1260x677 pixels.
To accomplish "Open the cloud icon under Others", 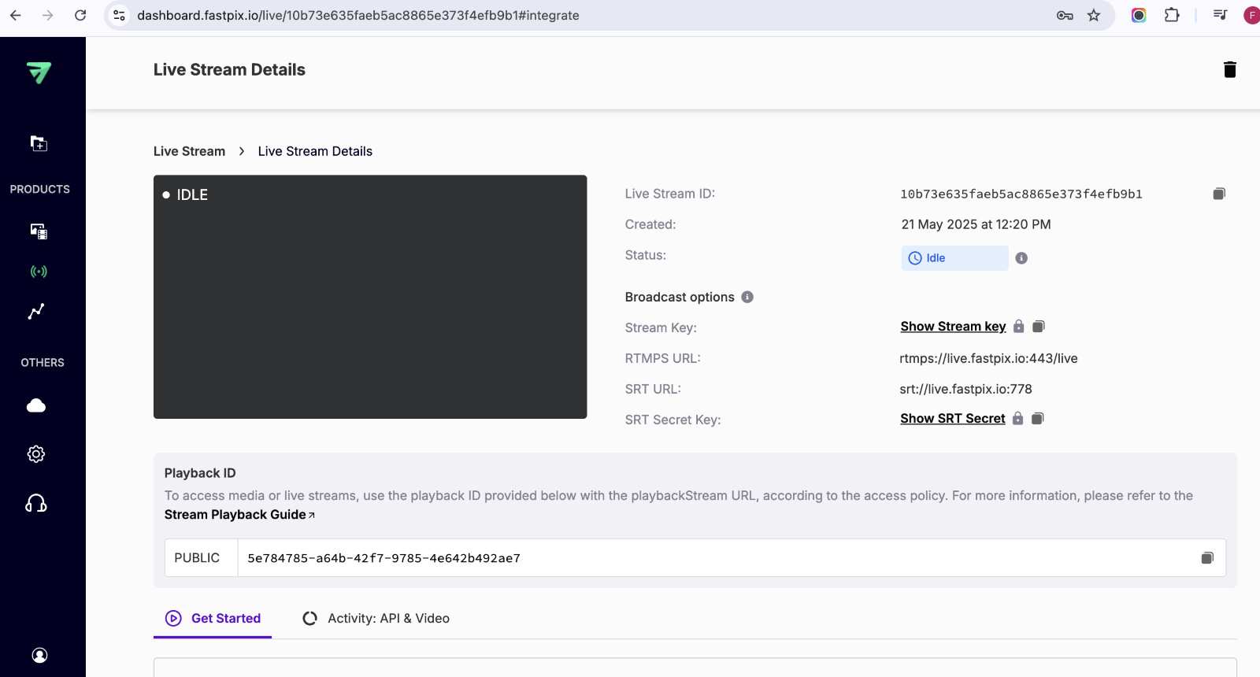I will [36, 405].
